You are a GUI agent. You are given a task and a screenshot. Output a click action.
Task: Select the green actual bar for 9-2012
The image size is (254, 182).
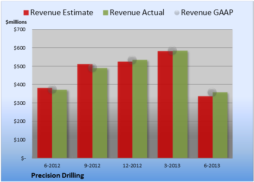tap(100, 113)
